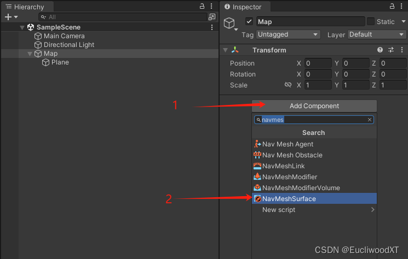Select the Directional Light object

(69, 45)
